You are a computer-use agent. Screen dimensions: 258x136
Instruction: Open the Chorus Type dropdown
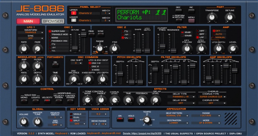[x=212, y=97]
